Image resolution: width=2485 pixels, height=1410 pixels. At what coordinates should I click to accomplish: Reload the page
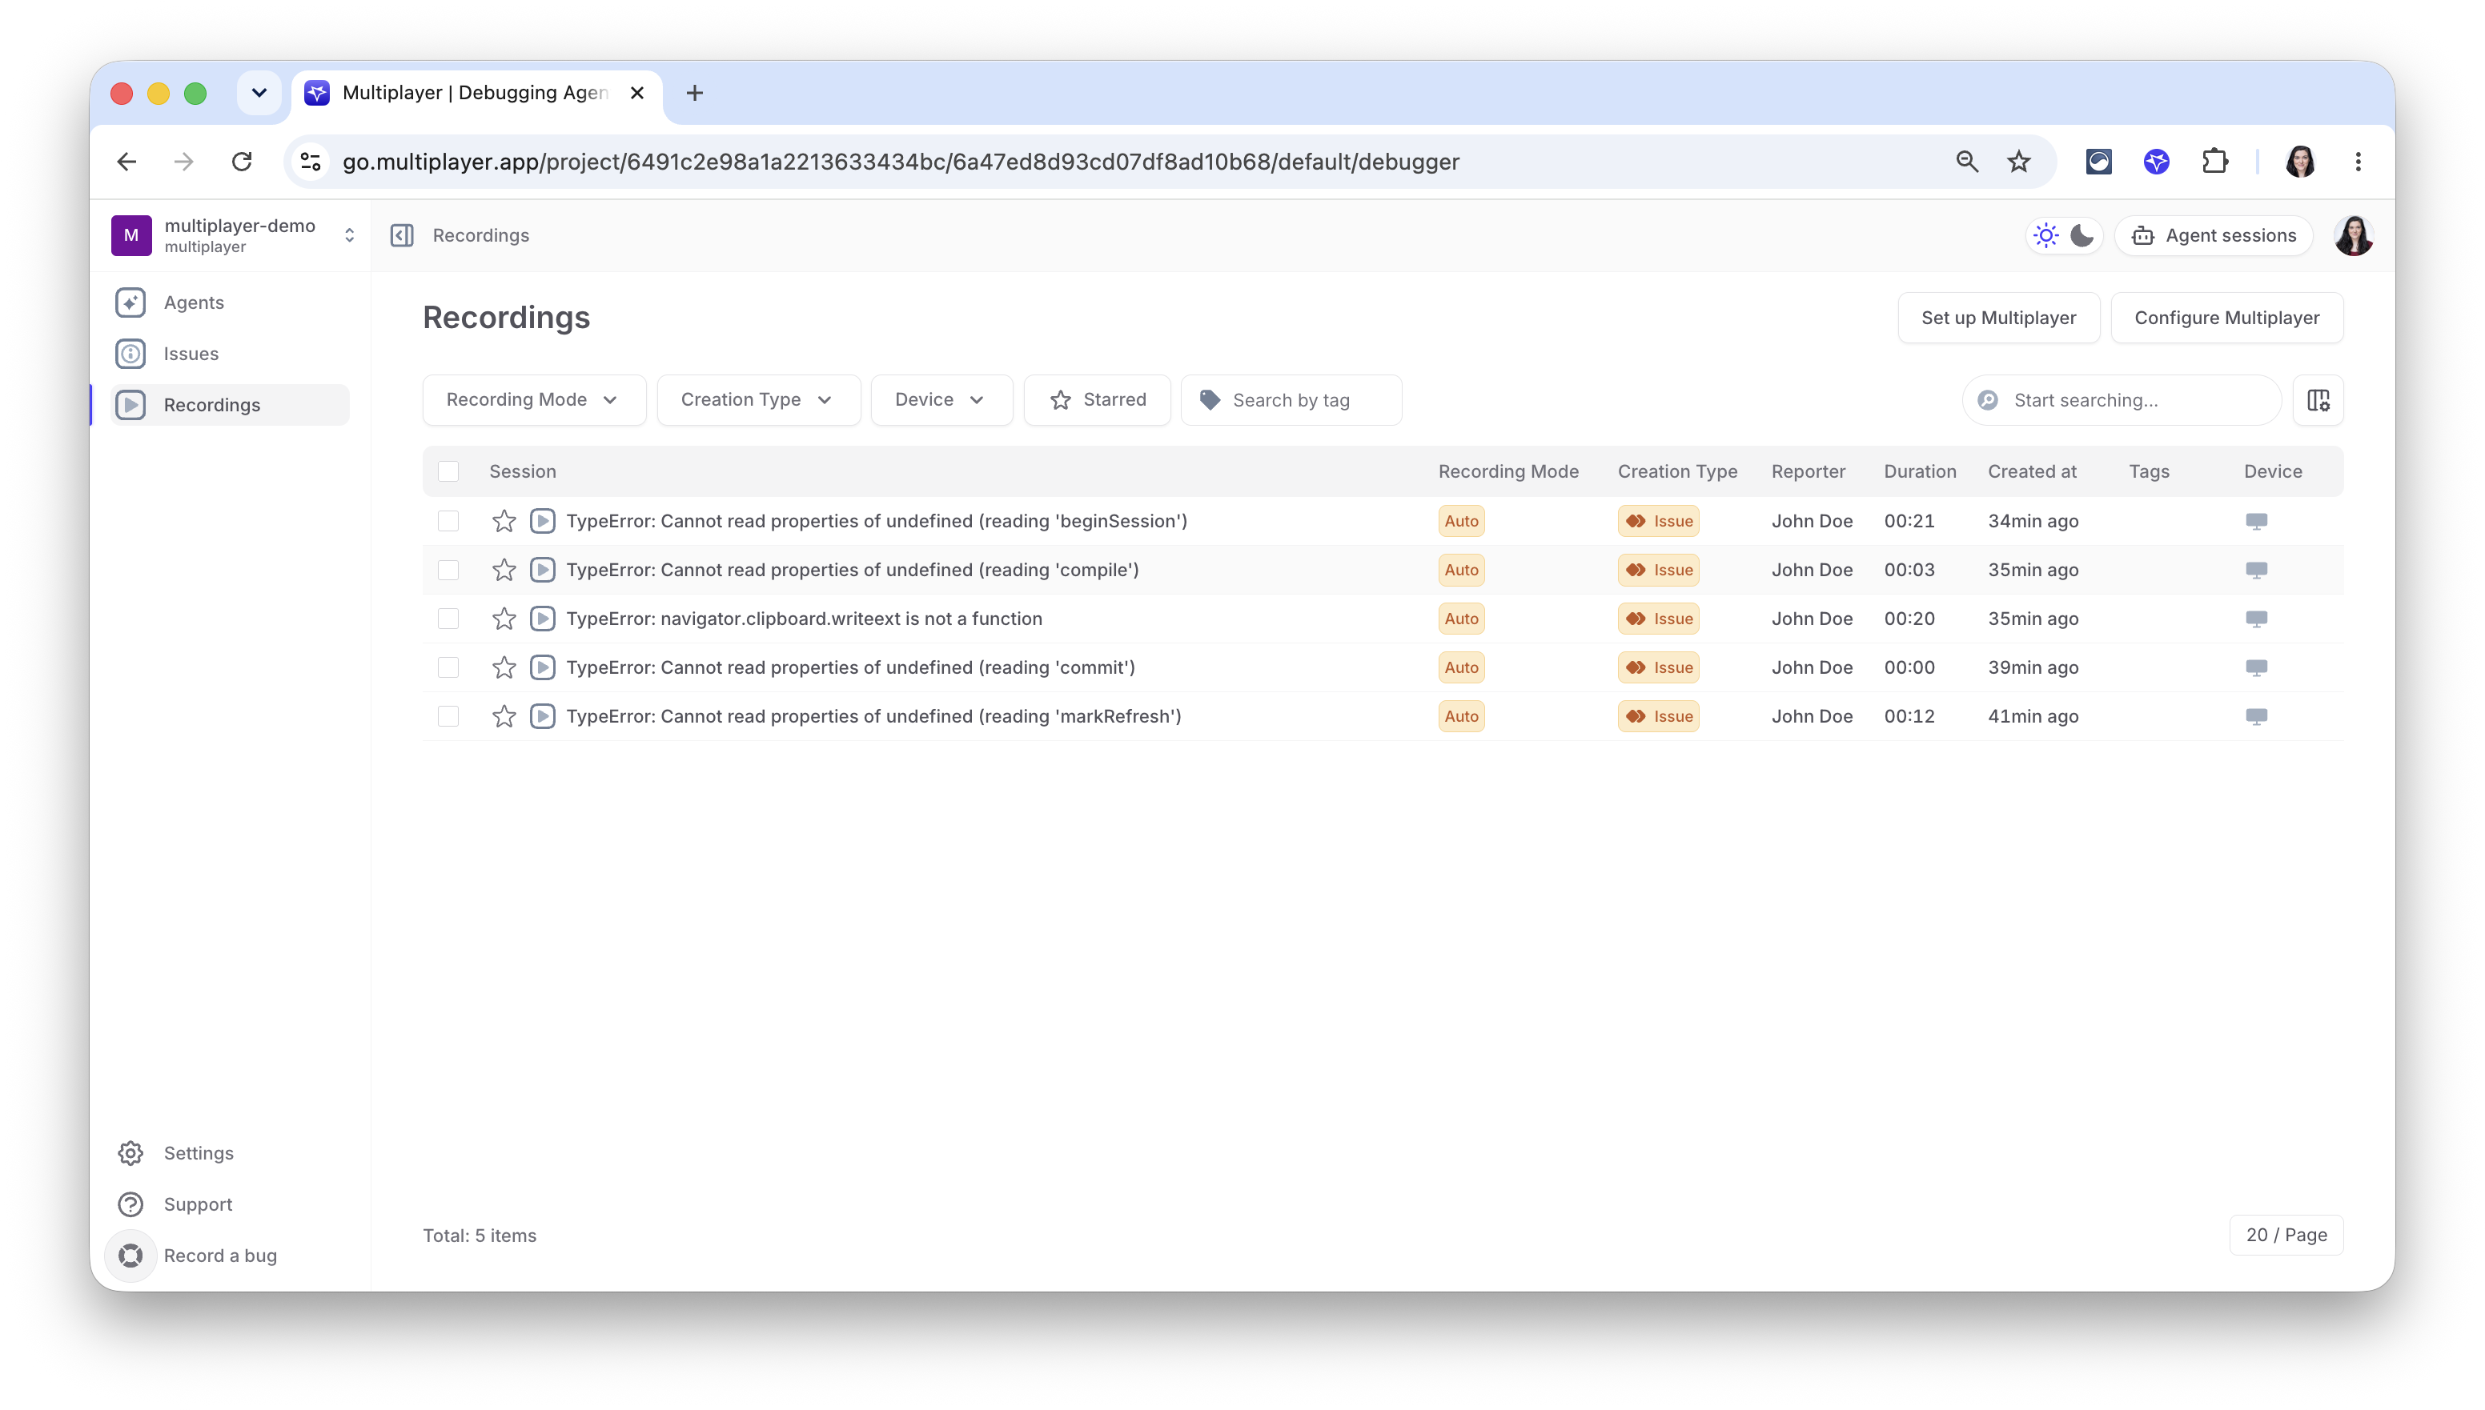[241, 162]
